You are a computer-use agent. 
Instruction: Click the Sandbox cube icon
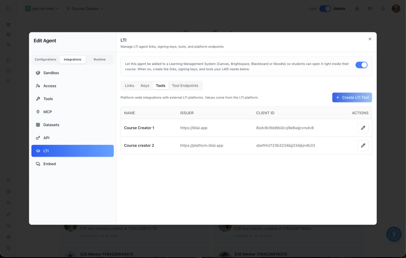pyautogui.click(x=38, y=73)
